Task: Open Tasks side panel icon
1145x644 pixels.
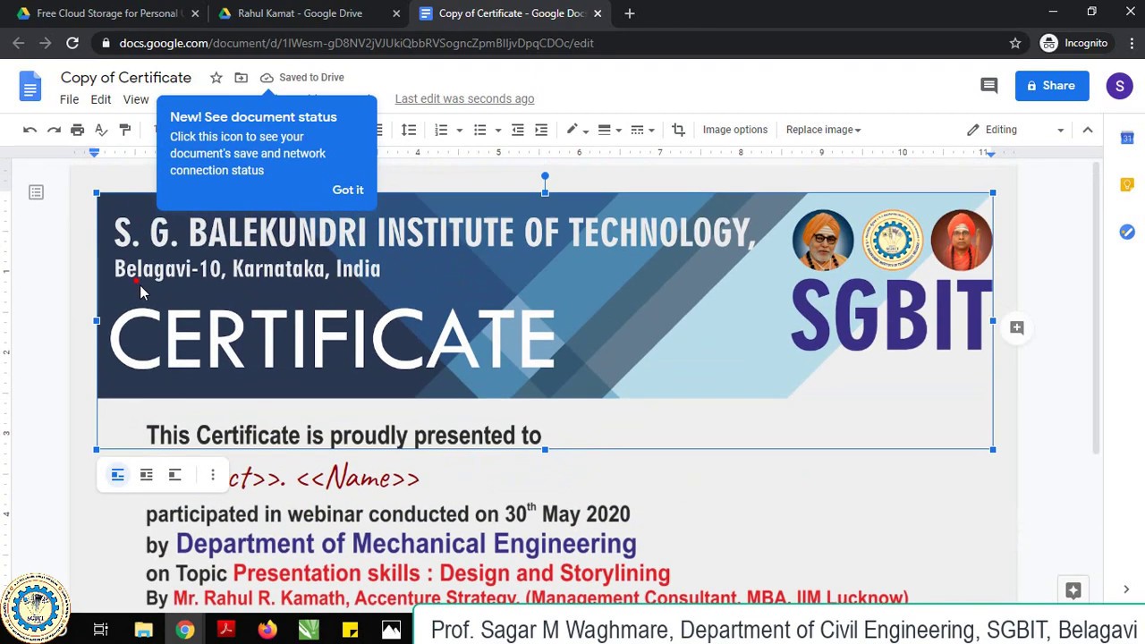Action: click(x=1127, y=232)
